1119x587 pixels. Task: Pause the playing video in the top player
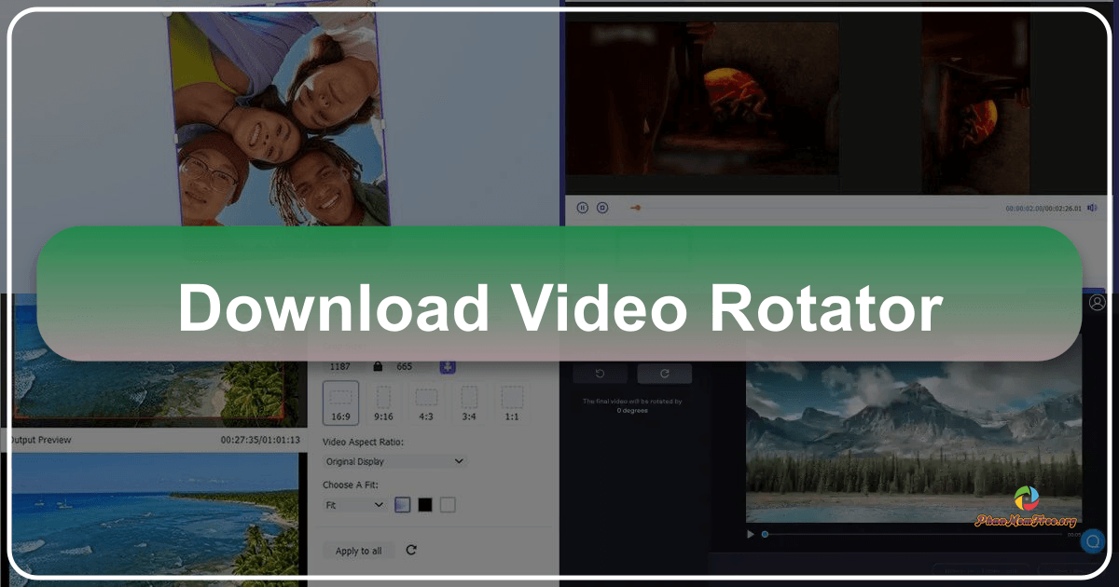(583, 208)
